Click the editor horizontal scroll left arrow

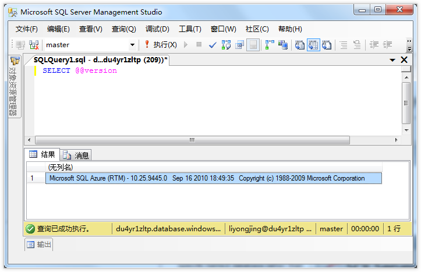29,140
